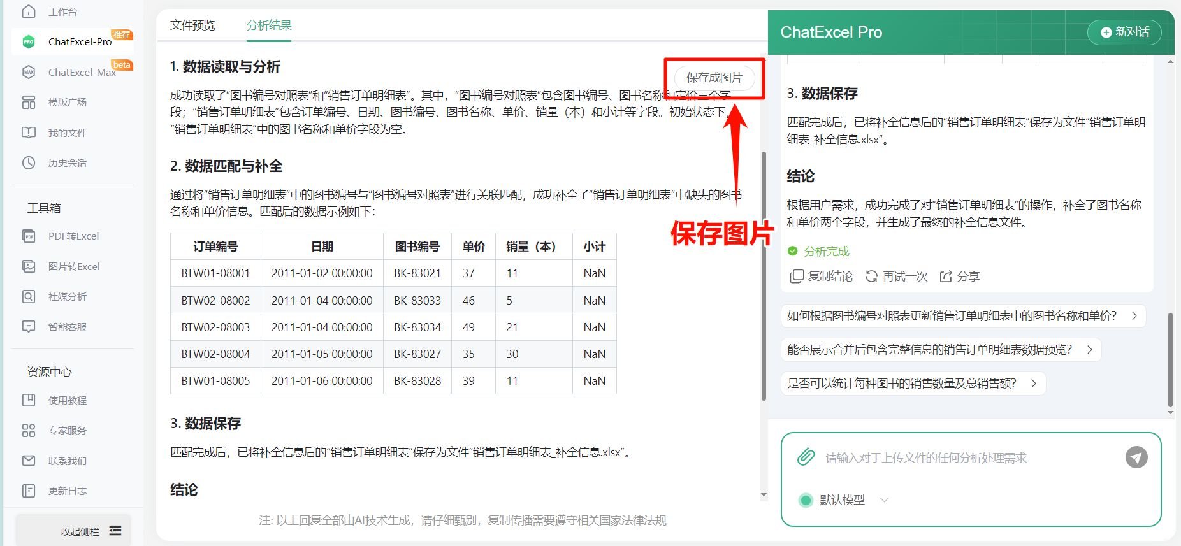Click the send message arrow icon
The width and height of the screenshot is (1181, 546).
(1136, 457)
